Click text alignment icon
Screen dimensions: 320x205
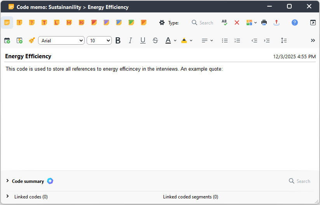(205, 41)
